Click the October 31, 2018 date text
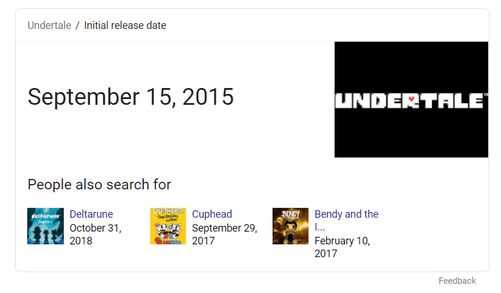 tap(95, 235)
